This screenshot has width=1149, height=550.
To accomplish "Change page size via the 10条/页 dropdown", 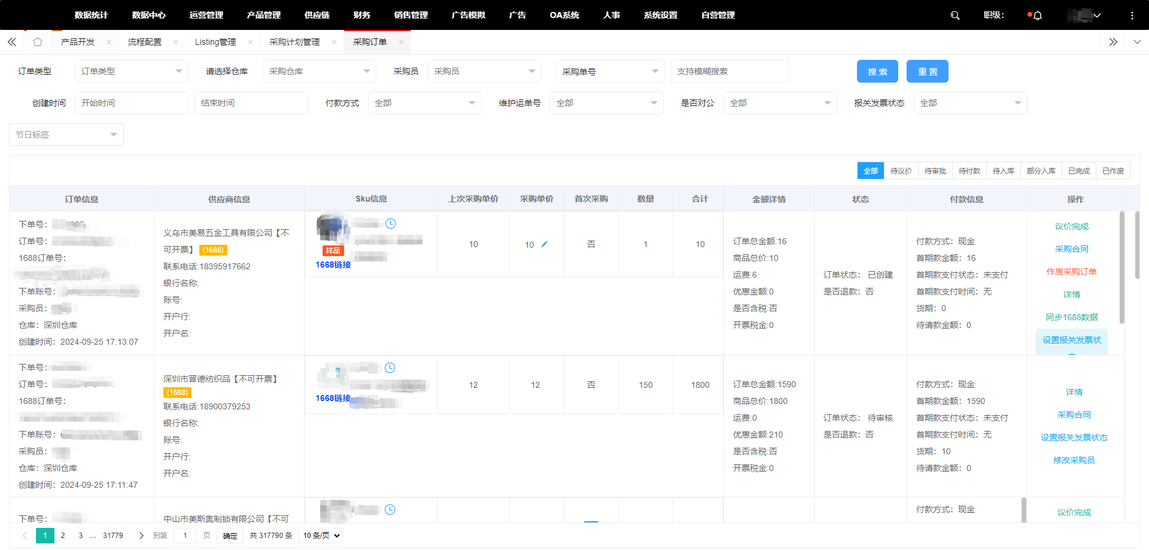I will pyautogui.click(x=320, y=536).
